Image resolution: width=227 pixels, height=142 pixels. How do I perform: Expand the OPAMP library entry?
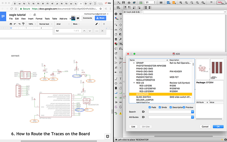tap(134, 63)
